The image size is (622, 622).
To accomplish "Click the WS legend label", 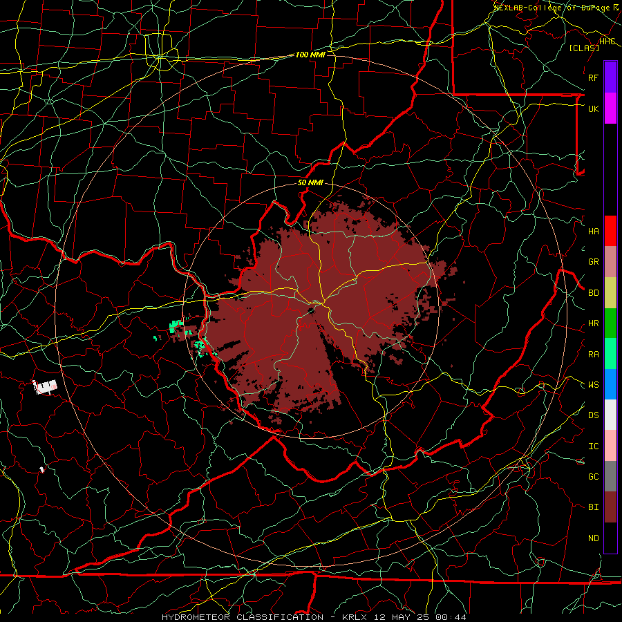I will click(x=593, y=385).
